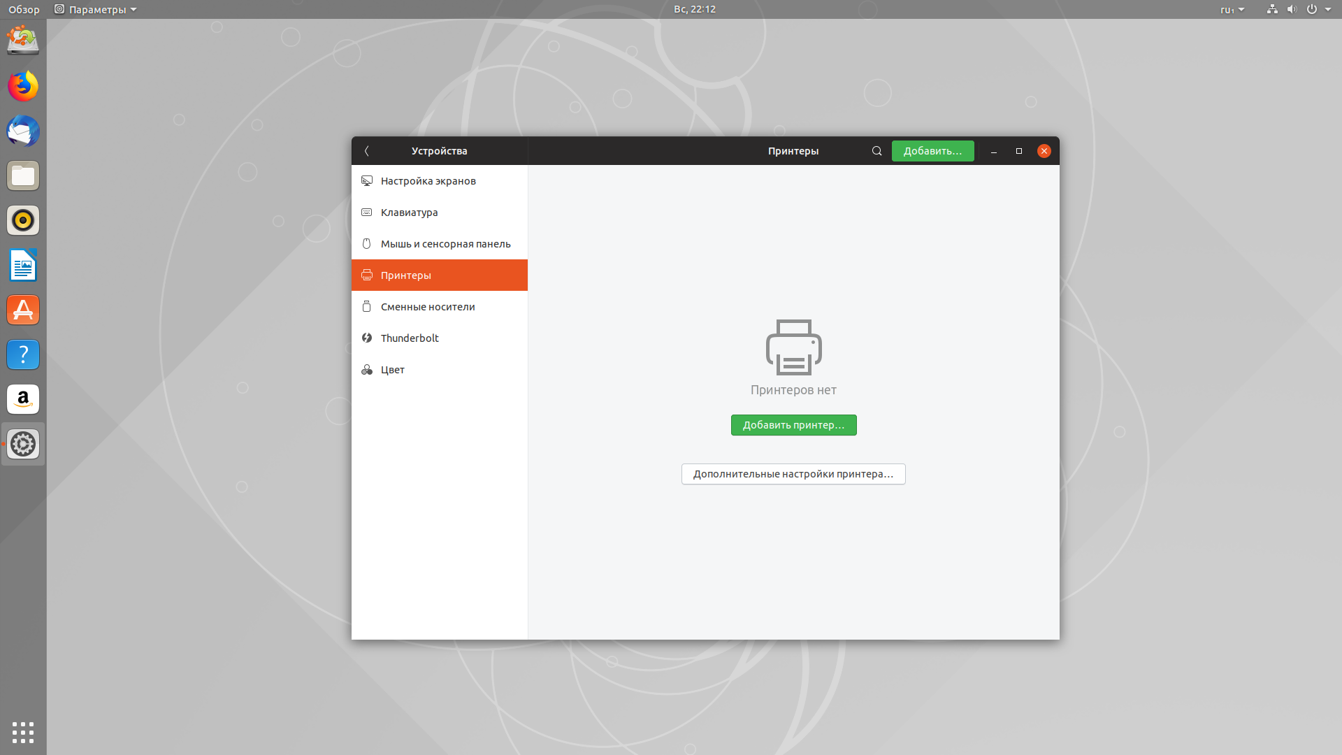Select Клавиатура in sidebar
The image size is (1342, 755).
(410, 213)
